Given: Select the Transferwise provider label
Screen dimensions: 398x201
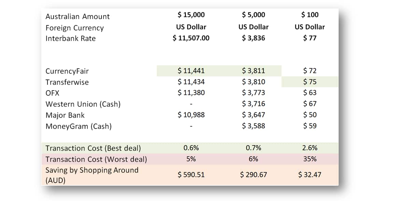Looking at the screenshot, I should click(x=67, y=82).
